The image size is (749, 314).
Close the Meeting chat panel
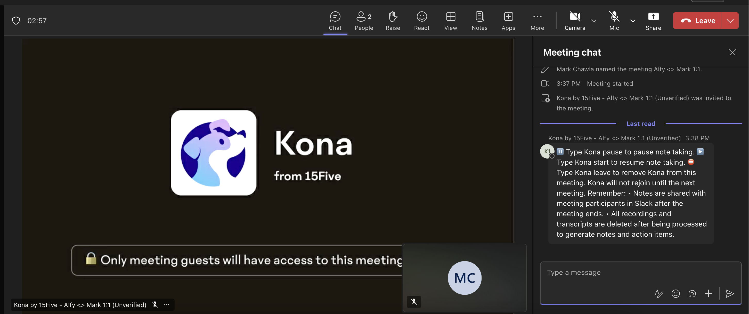pos(732,52)
